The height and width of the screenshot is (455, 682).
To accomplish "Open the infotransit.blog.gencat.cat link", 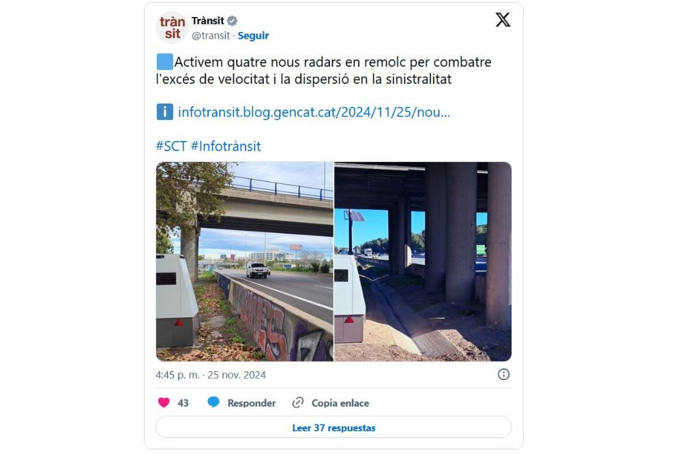I will coord(314,112).
